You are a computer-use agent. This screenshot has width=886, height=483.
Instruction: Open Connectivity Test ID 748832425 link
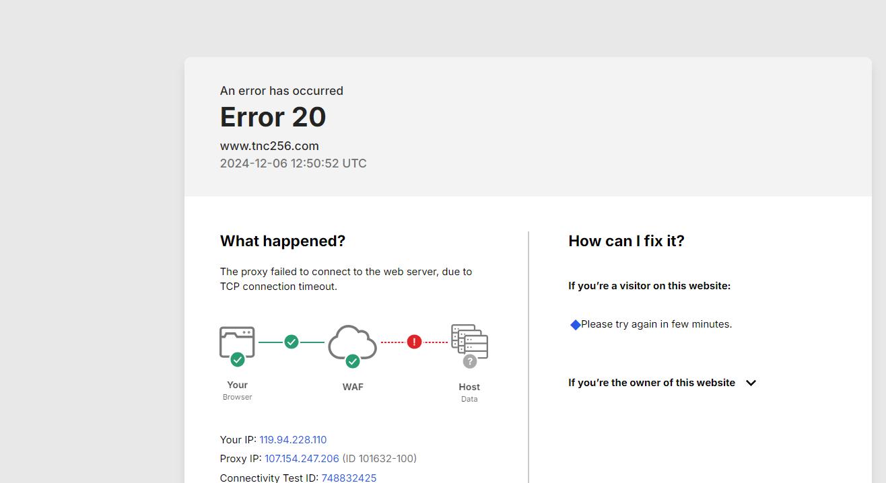point(349,478)
